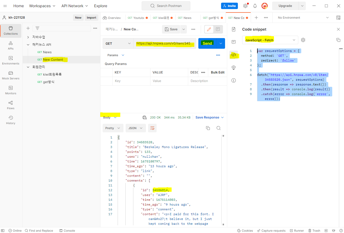Focus the Search Postman field
Screen dimensions: 344x233
tap(166, 6)
